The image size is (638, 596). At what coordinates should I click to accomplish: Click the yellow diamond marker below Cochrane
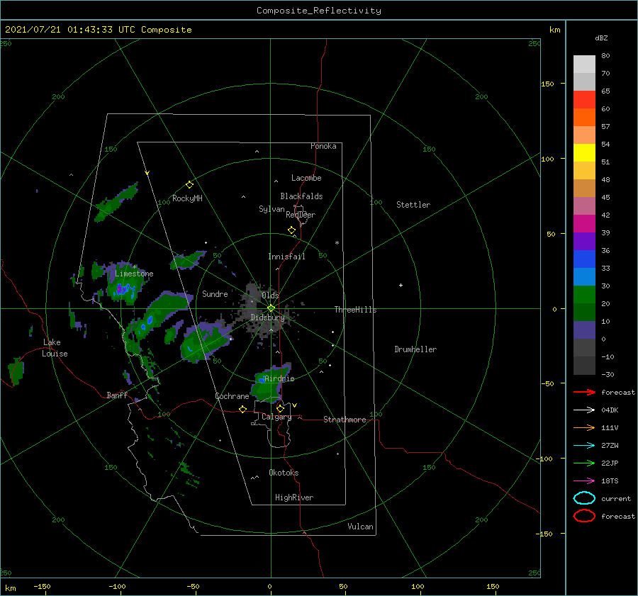pos(242,409)
